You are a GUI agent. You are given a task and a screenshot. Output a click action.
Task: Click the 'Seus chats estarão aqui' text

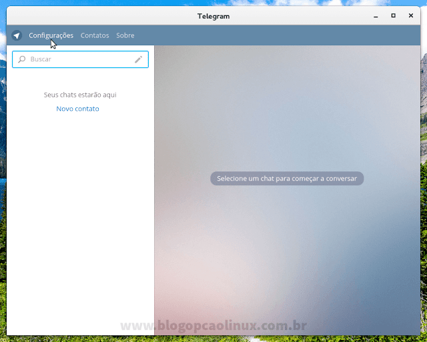tap(80, 95)
